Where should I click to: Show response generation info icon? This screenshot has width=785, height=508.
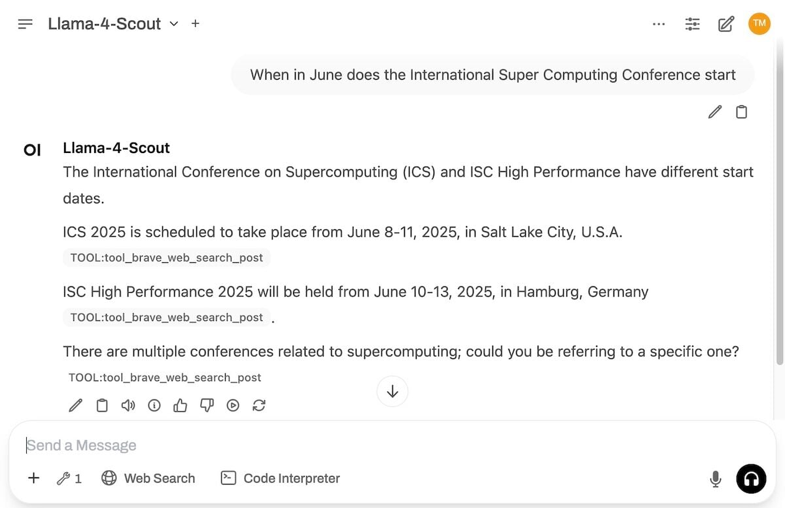coord(154,405)
